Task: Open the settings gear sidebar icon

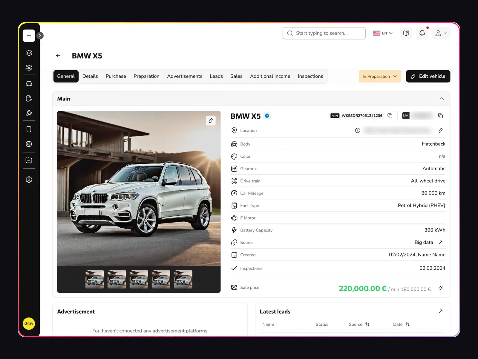Action: click(29, 180)
